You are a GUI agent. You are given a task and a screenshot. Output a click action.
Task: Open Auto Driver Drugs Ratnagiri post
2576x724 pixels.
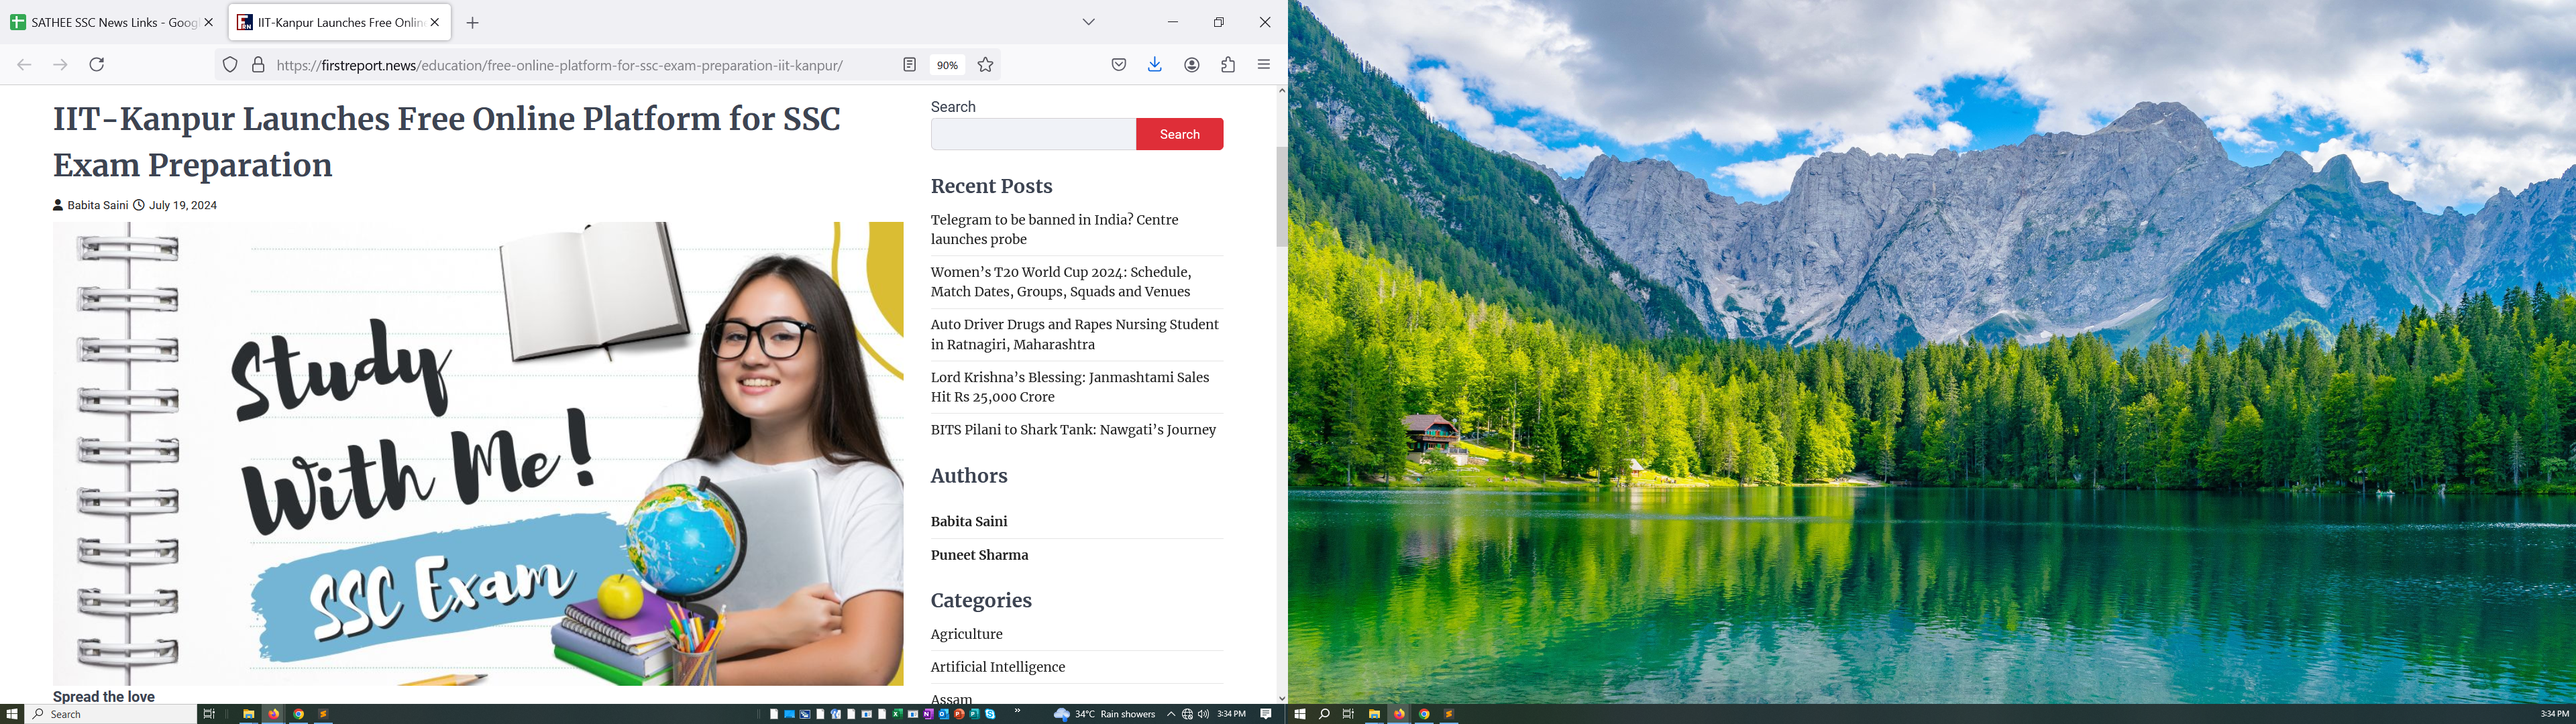(1074, 335)
